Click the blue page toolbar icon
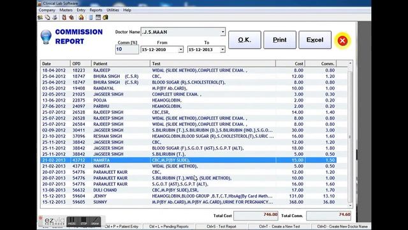Viewport: 408px width, 230px height. [x=91, y=17]
